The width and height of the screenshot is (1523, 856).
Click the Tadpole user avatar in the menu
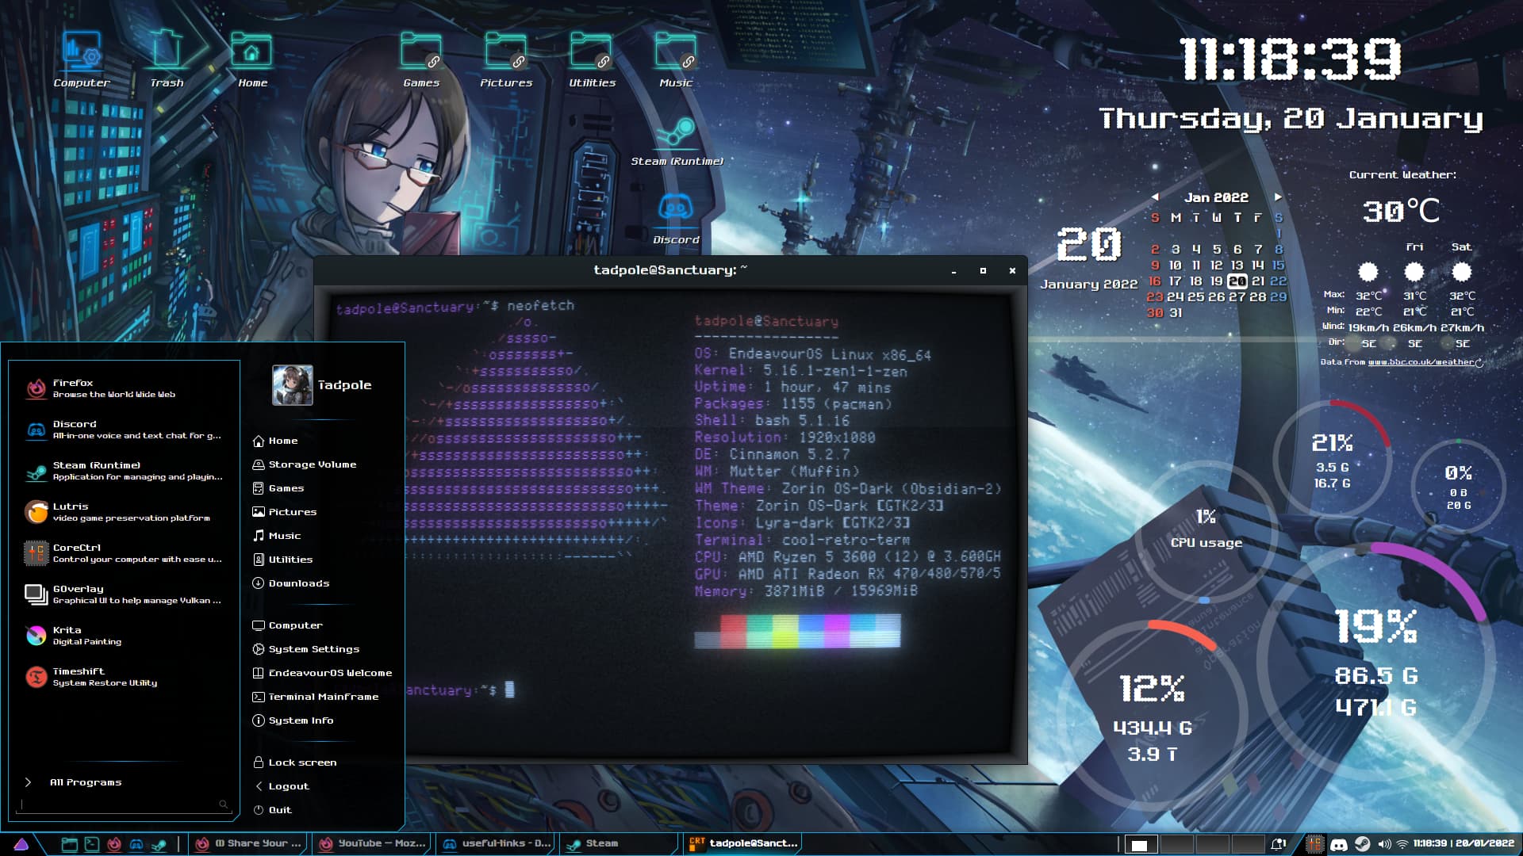(x=293, y=385)
